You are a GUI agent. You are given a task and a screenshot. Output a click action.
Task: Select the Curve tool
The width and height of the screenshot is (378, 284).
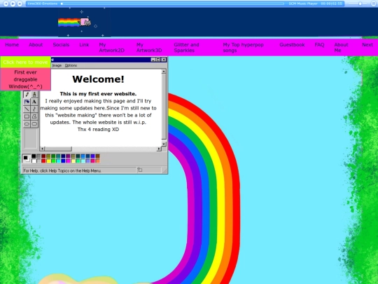tap(34, 109)
